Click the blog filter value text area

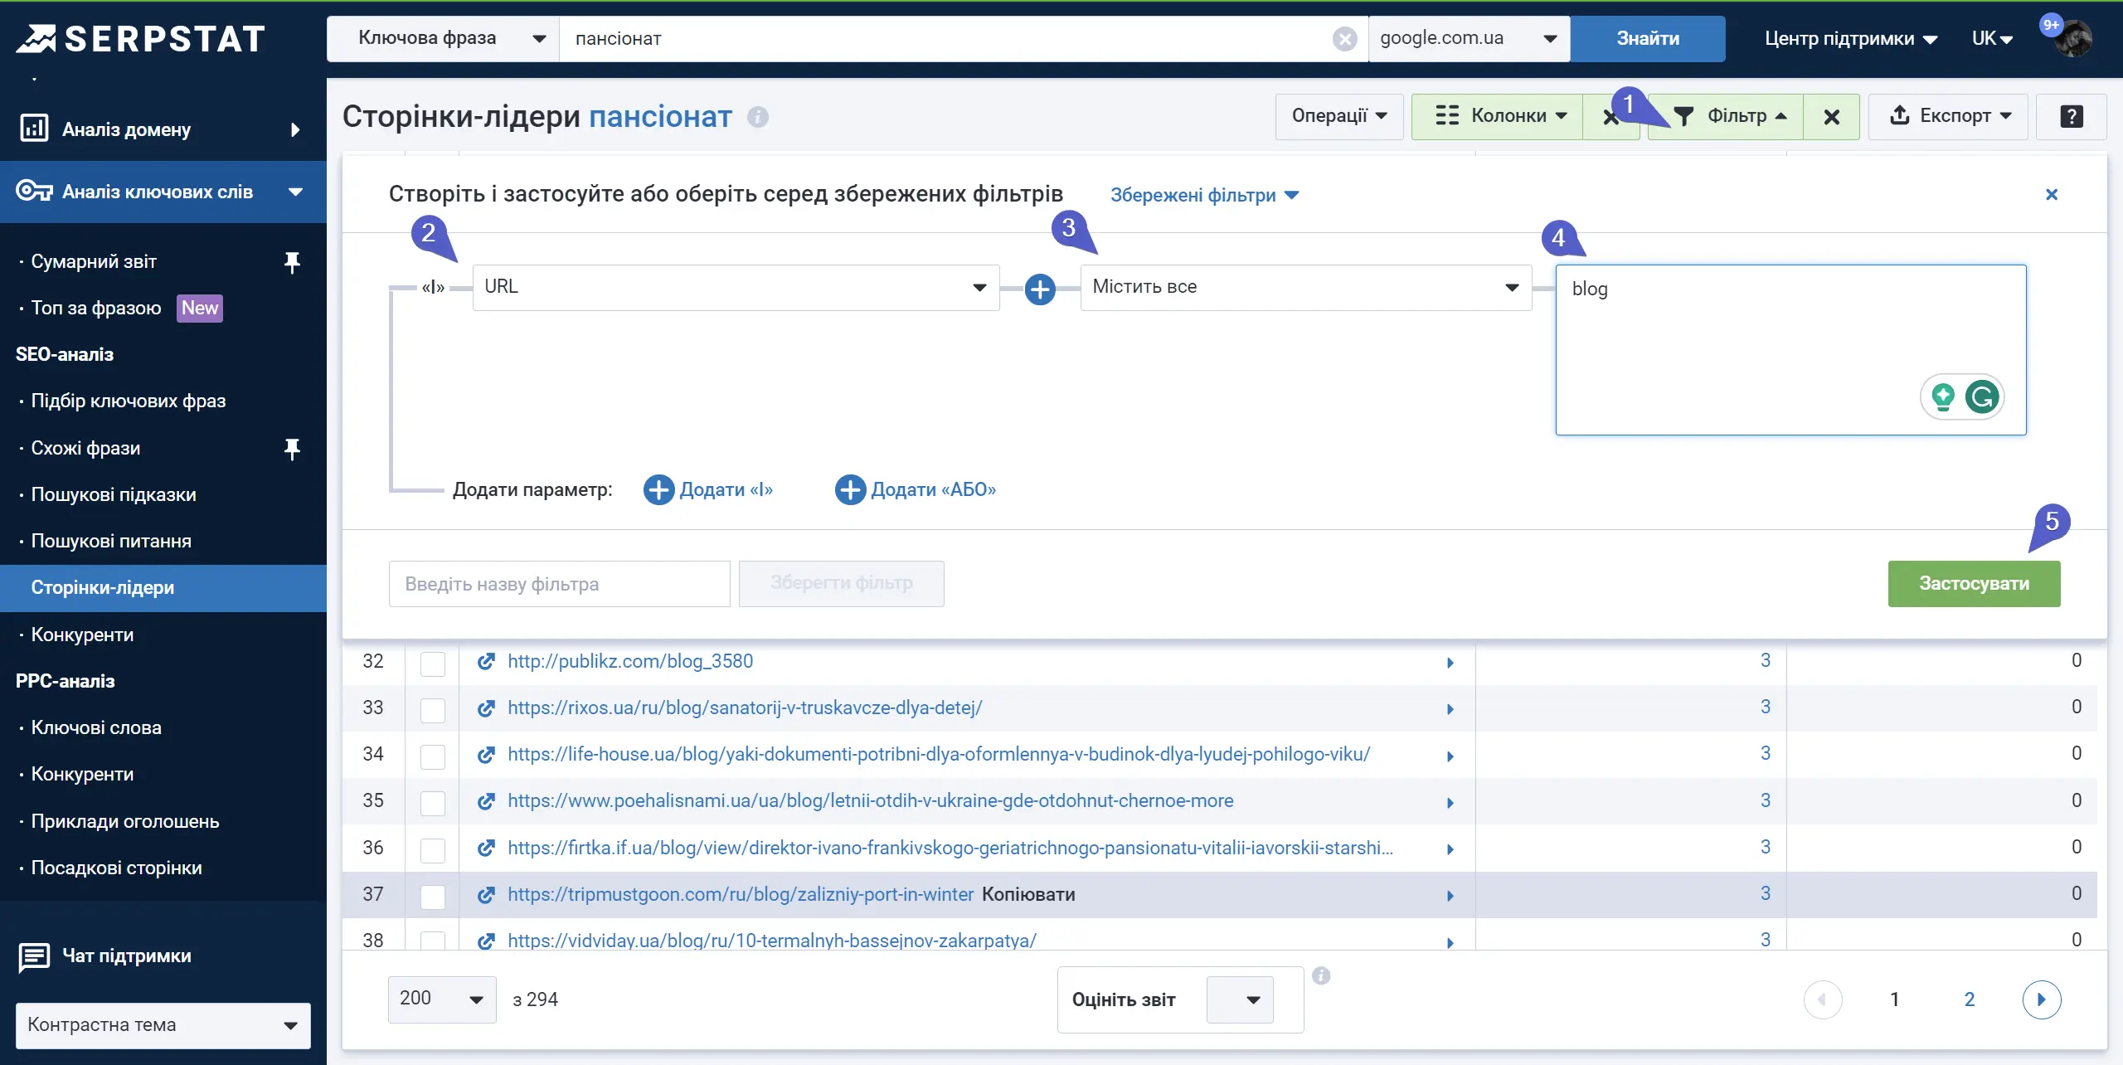click(1790, 350)
